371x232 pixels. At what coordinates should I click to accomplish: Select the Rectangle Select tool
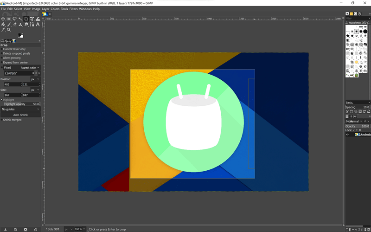pos(9,19)
